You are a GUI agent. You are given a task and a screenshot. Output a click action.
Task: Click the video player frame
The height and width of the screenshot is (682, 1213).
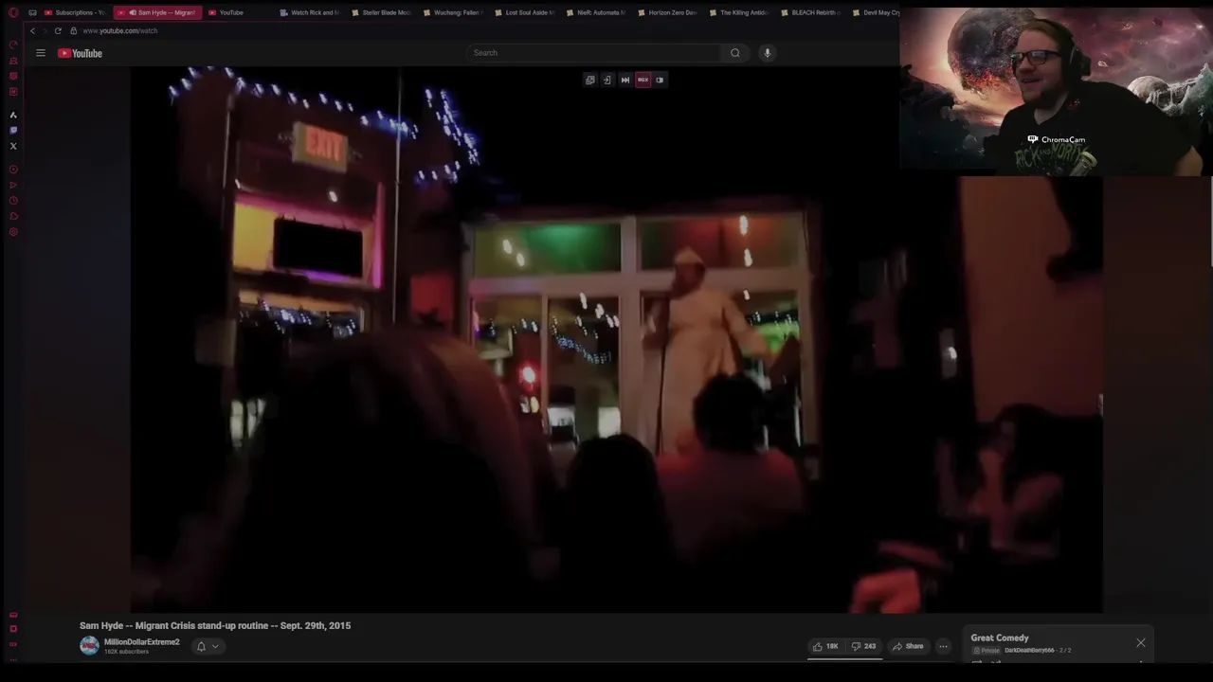pyautogui.click(x=616, y=339)
